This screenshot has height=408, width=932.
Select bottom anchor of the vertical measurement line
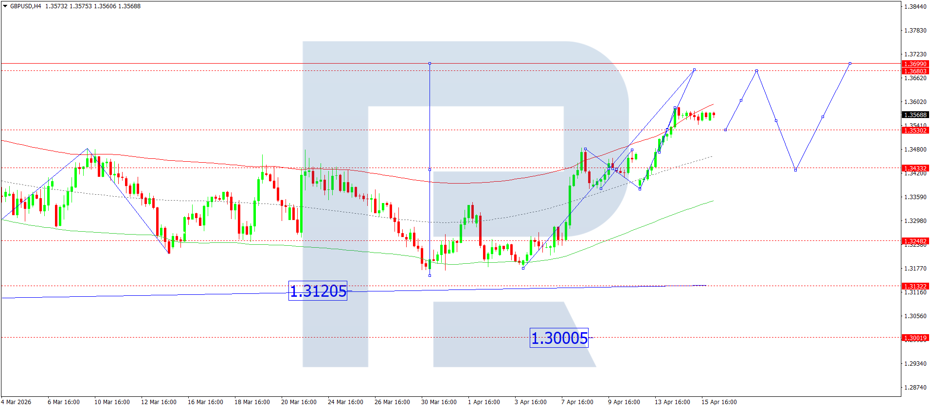coord(430,275)
